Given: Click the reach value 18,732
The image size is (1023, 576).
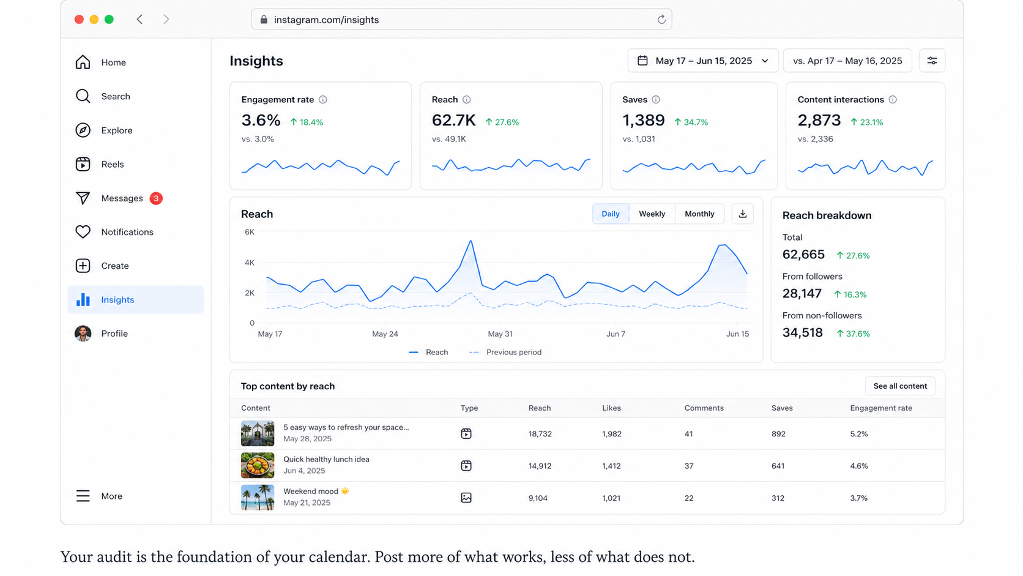Looking at the screenshot, I should [540, 434].
